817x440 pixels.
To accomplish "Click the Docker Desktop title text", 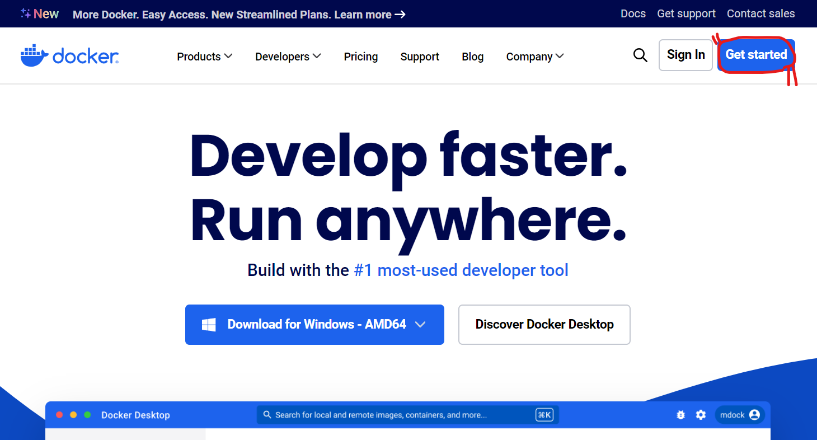I will [135, 415].
